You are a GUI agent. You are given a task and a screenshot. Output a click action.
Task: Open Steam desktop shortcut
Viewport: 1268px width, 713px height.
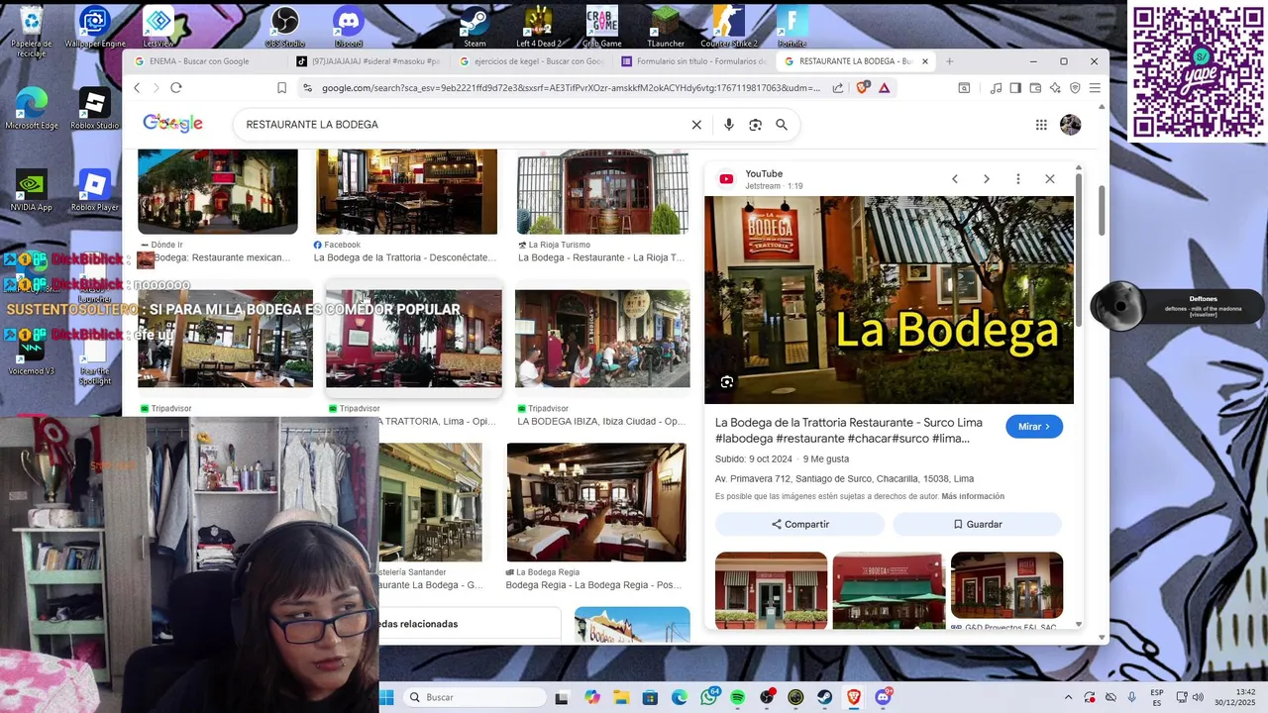pos(475,26)
